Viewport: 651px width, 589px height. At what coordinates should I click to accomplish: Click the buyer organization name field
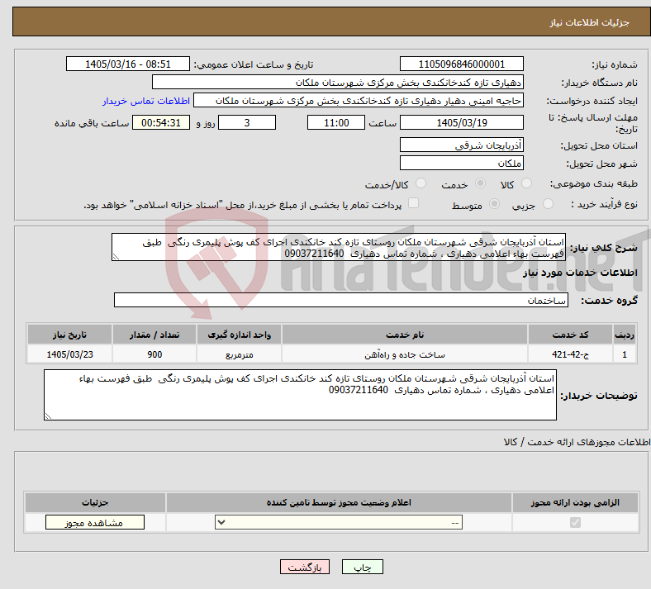coord(338,82)
